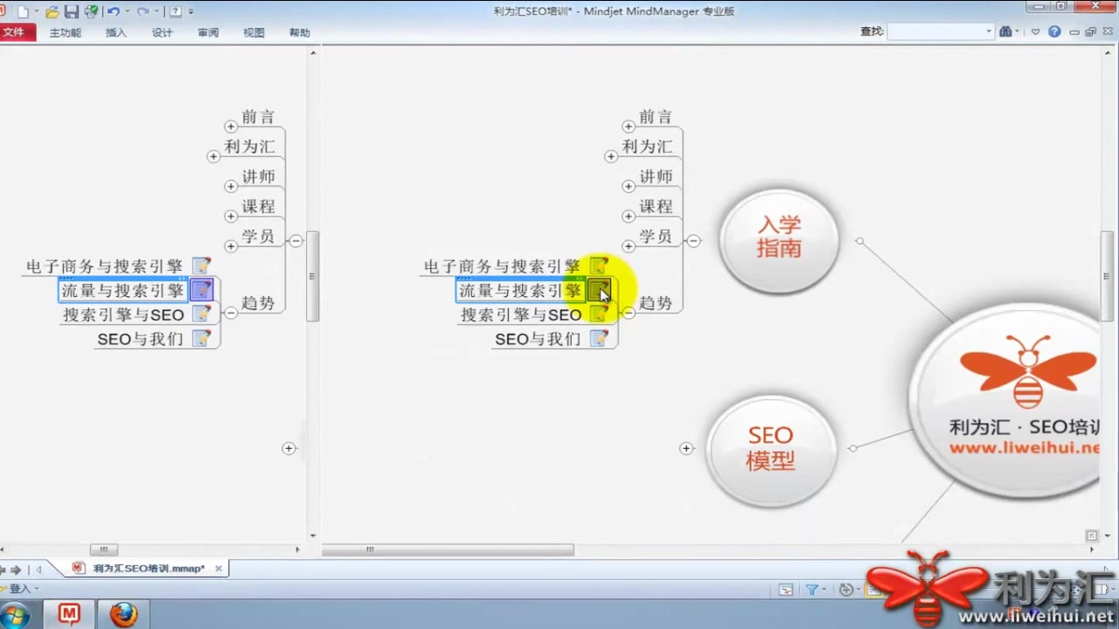Select the 课程 topic in the left pane
Screen dimensions: 1119x629
point(258,206)
